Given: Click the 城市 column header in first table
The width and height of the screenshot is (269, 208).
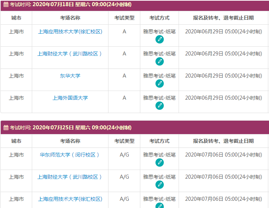Looking at the screenshot, I should (x=16, y=18).
